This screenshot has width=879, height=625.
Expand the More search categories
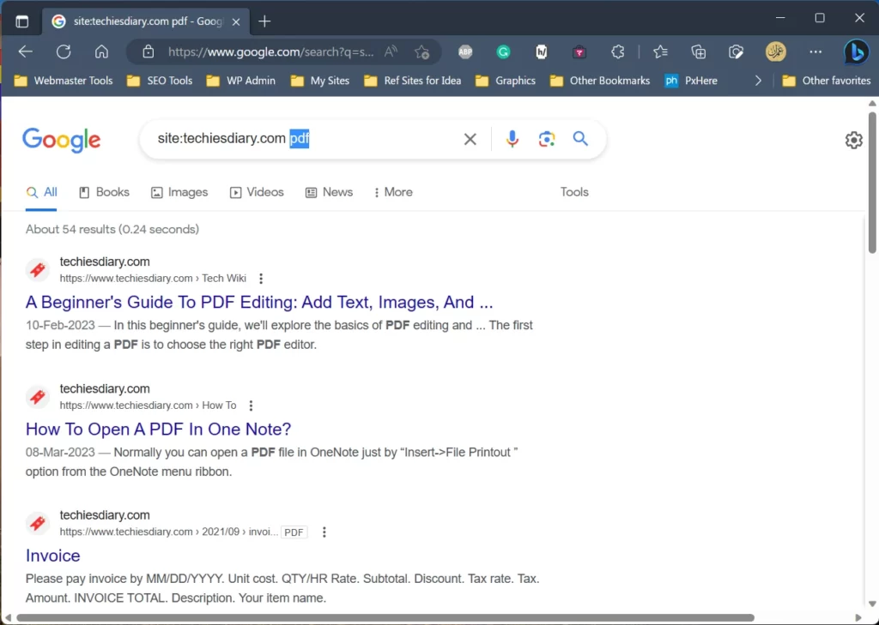click(x=393, y=192)
